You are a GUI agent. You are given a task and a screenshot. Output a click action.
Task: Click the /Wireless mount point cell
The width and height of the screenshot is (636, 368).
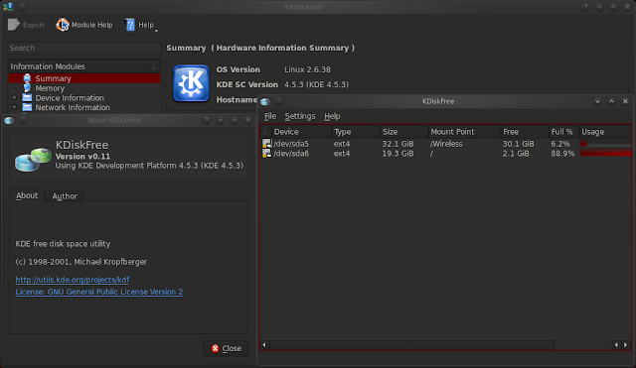click(446, 144)
